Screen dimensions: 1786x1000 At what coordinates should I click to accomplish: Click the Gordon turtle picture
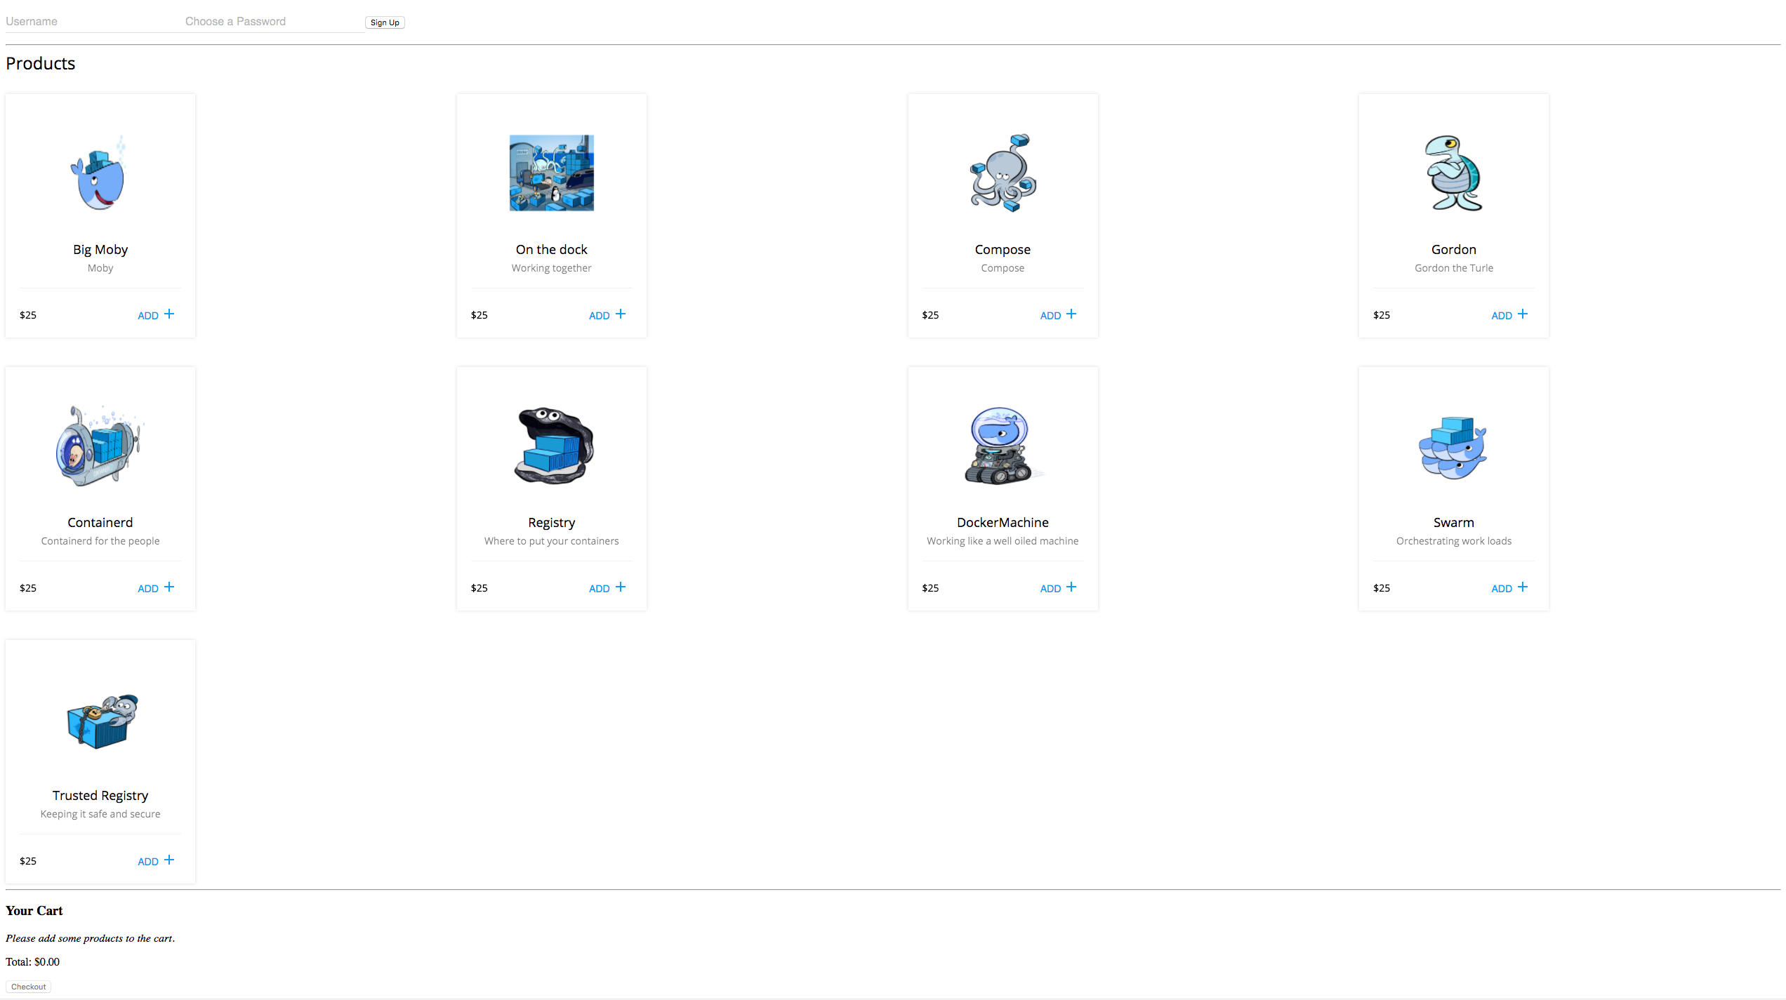coord(1453,173)
